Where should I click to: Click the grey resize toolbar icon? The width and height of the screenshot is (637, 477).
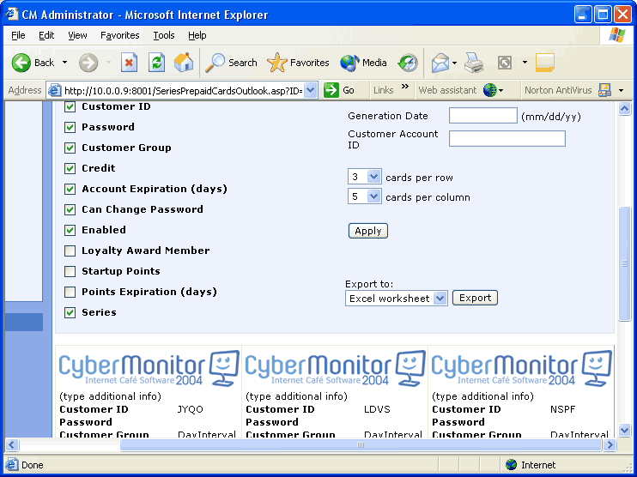pos(505,63)
